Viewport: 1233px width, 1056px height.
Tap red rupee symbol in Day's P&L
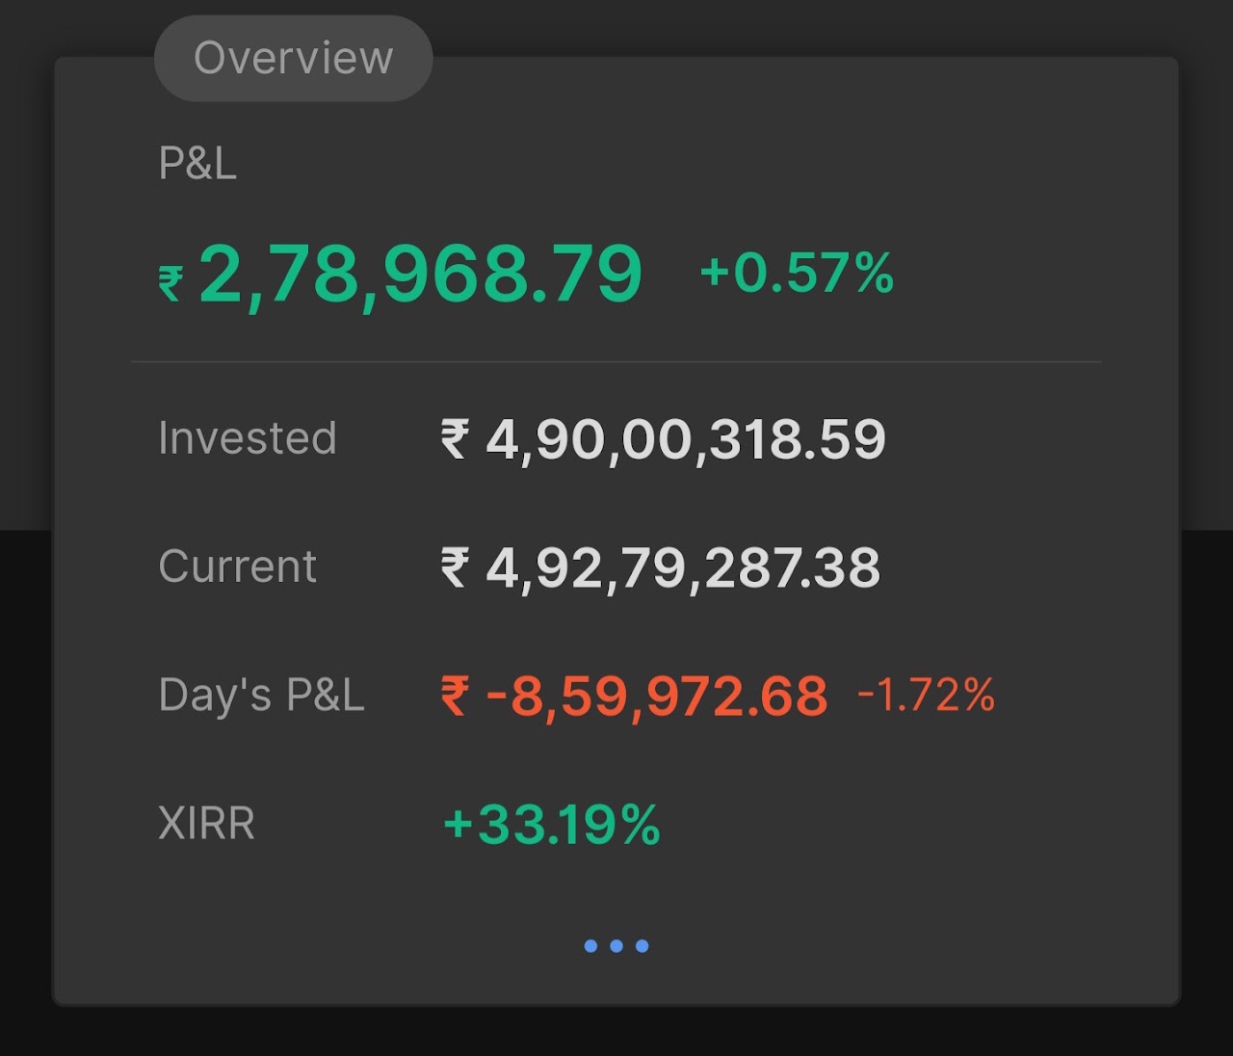point(455,696)
